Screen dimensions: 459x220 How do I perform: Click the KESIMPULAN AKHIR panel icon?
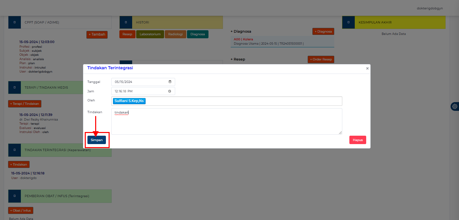coord(348,22)
